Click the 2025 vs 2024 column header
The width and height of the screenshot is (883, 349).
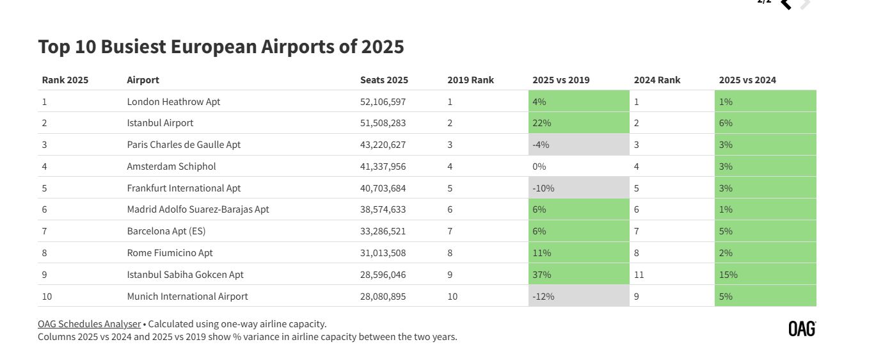747,80
